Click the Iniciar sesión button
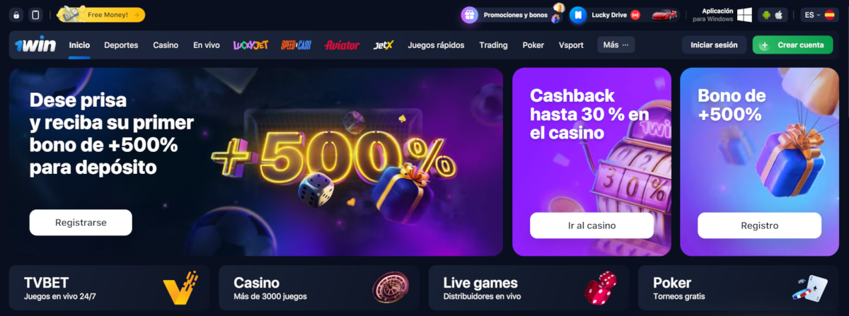This screenshot has height=316, width=849. tap(714, 45)
